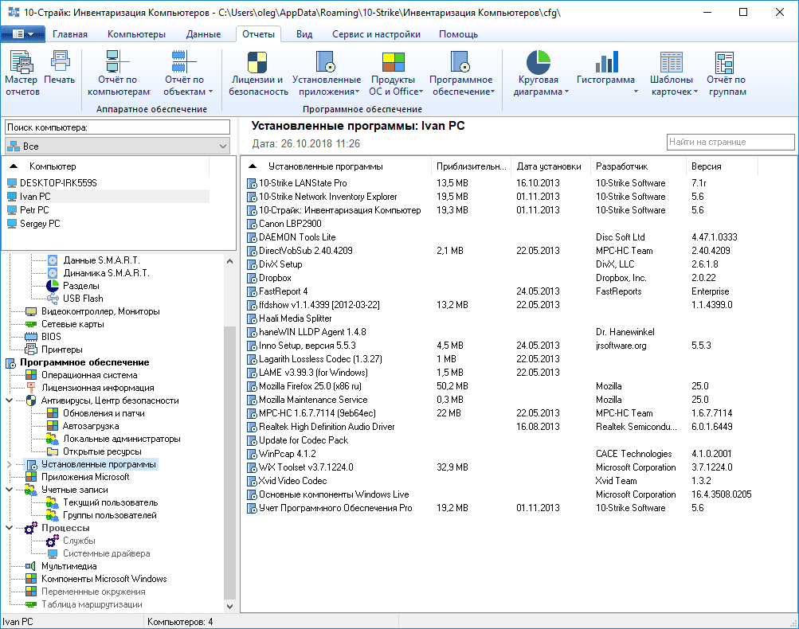Open Установленные приложения report icon

tap(326, 61)
